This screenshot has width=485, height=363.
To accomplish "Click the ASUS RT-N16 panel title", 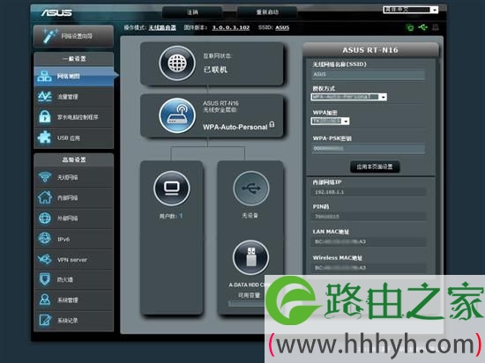I will [x=370, y=50].
